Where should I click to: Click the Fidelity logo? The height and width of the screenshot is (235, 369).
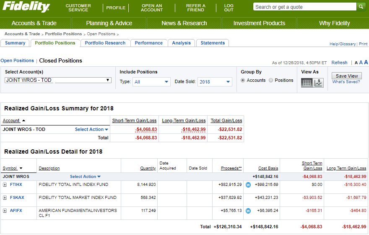pyautogui.click(x=26, y=7)
